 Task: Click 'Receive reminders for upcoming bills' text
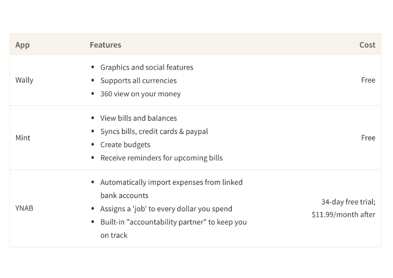tap(161, 158)
